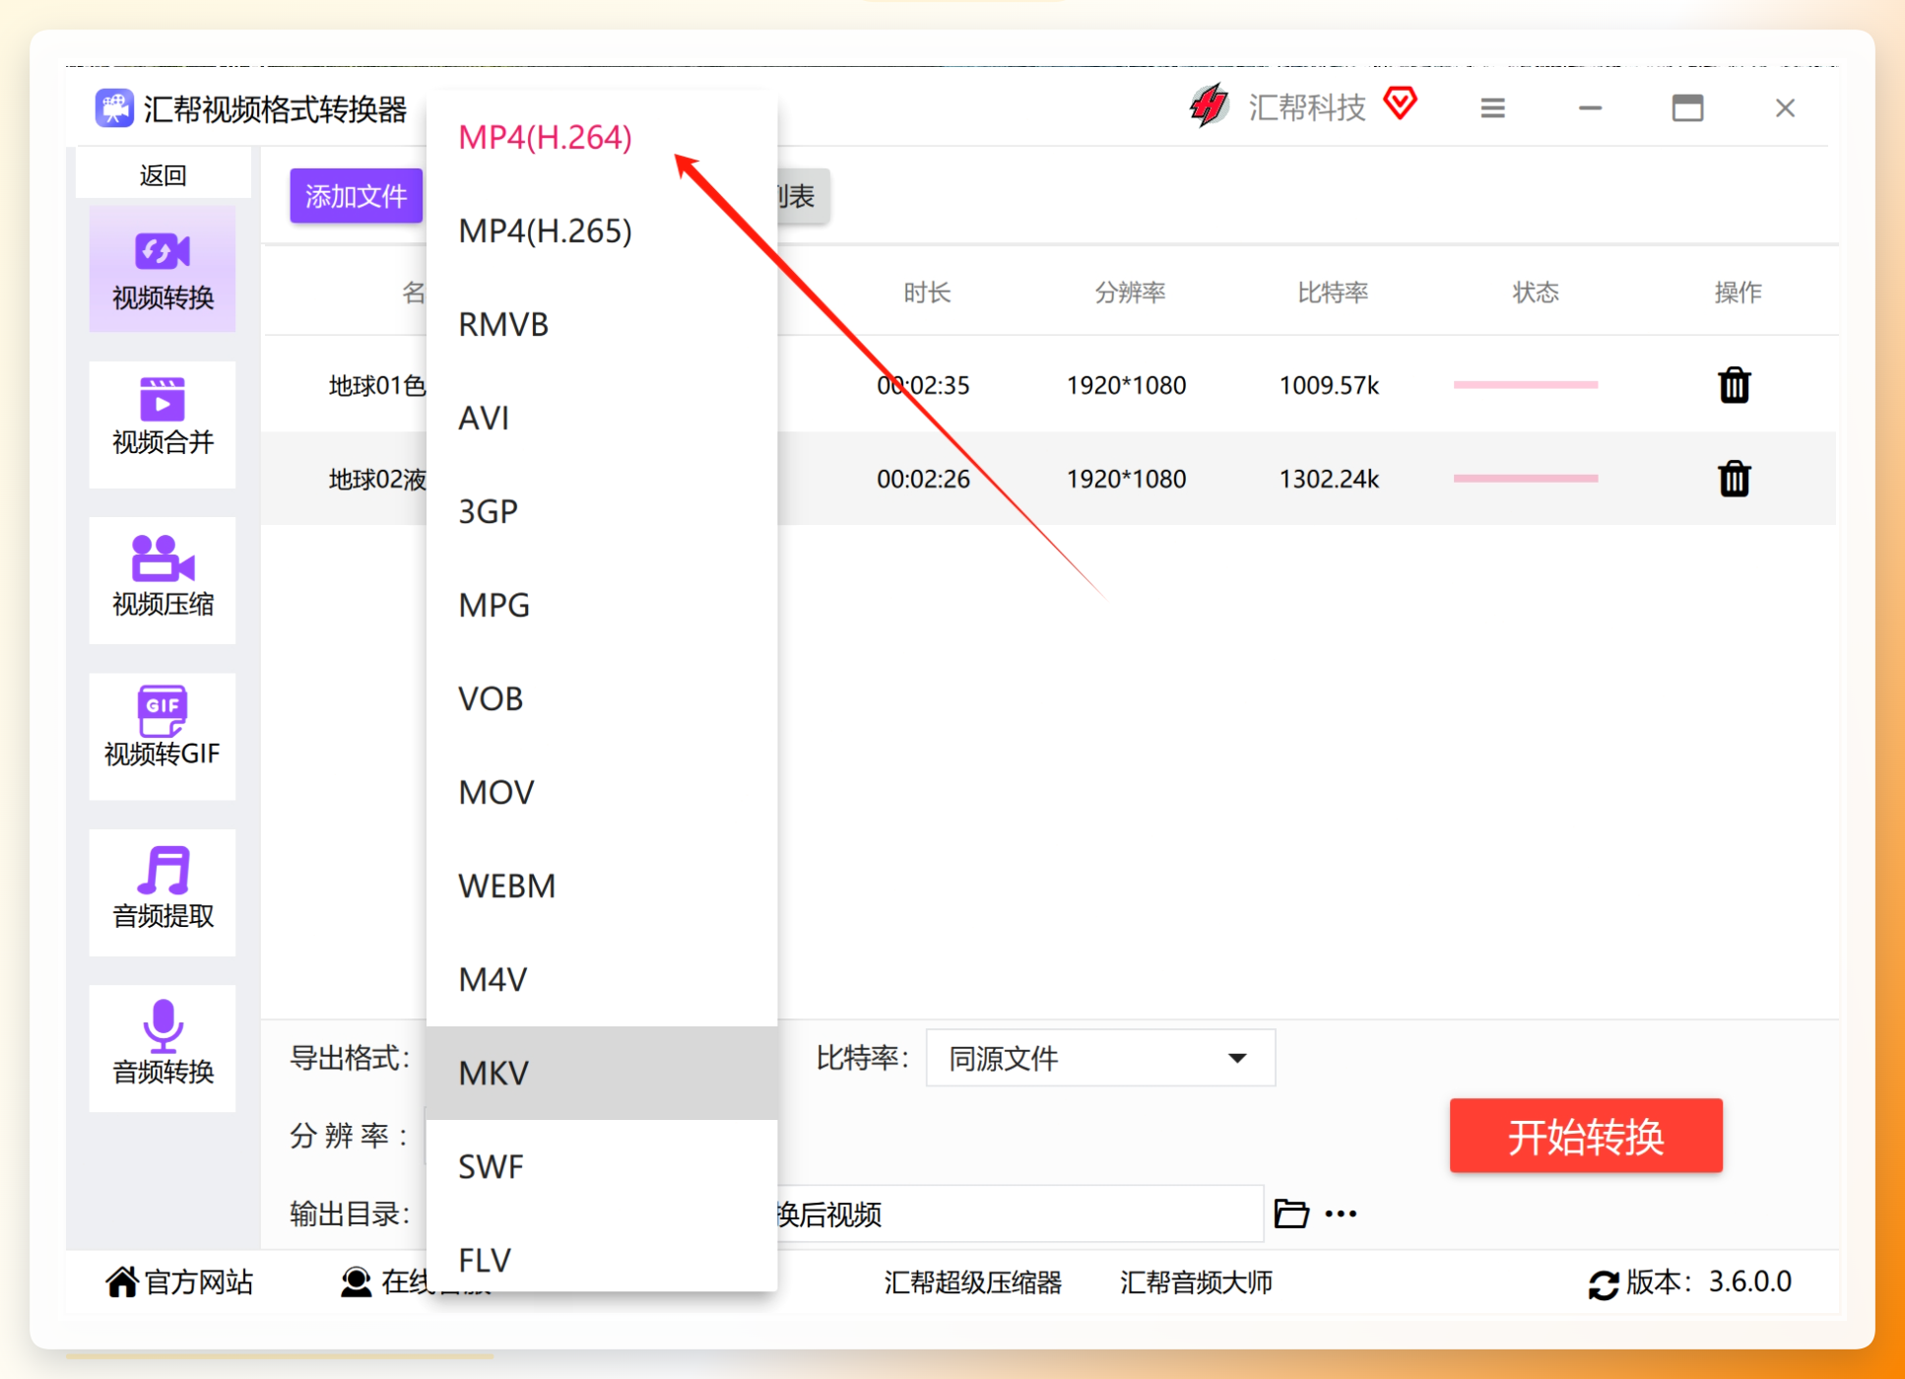Click the output directory path field
1905x1379 pixels.
click(1019, 1214)
